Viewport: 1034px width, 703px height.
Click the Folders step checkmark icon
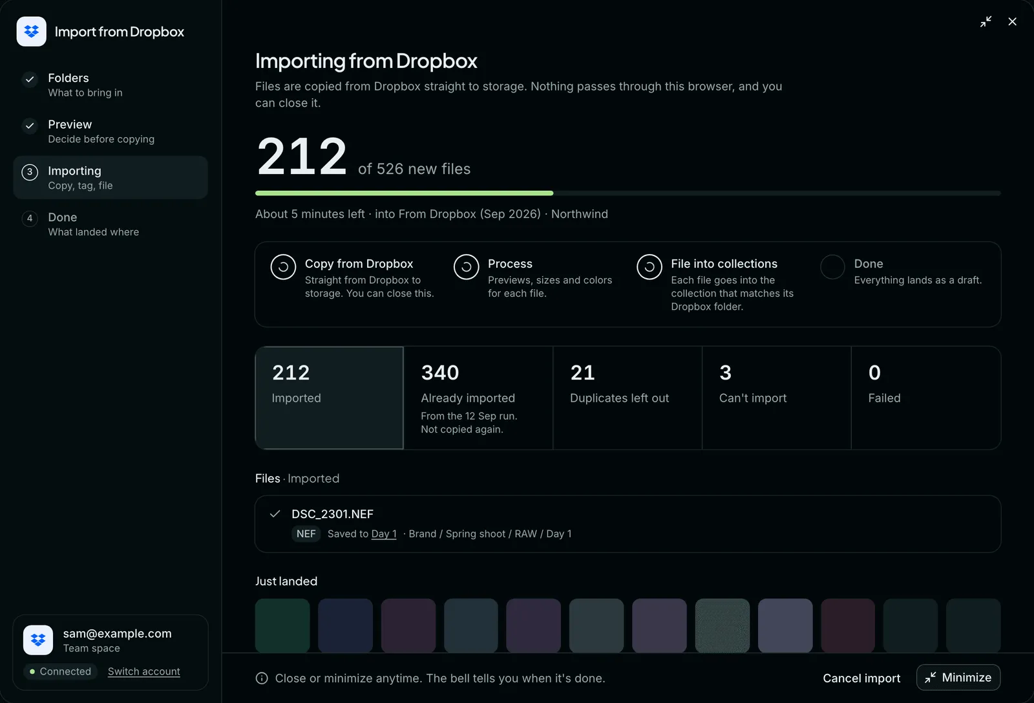click(x=30, y=79)
